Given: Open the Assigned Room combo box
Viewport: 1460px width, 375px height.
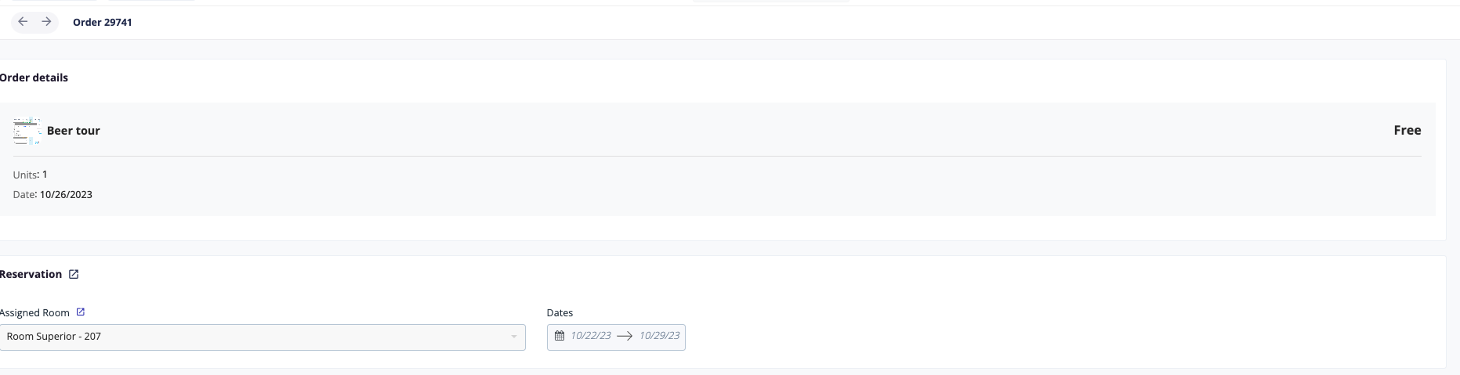Looking at the screenshot, I should coord(263,337).
